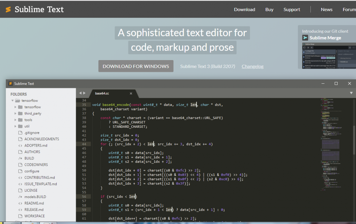Click the Download for Windows button
356x224 pixels.
136,66
